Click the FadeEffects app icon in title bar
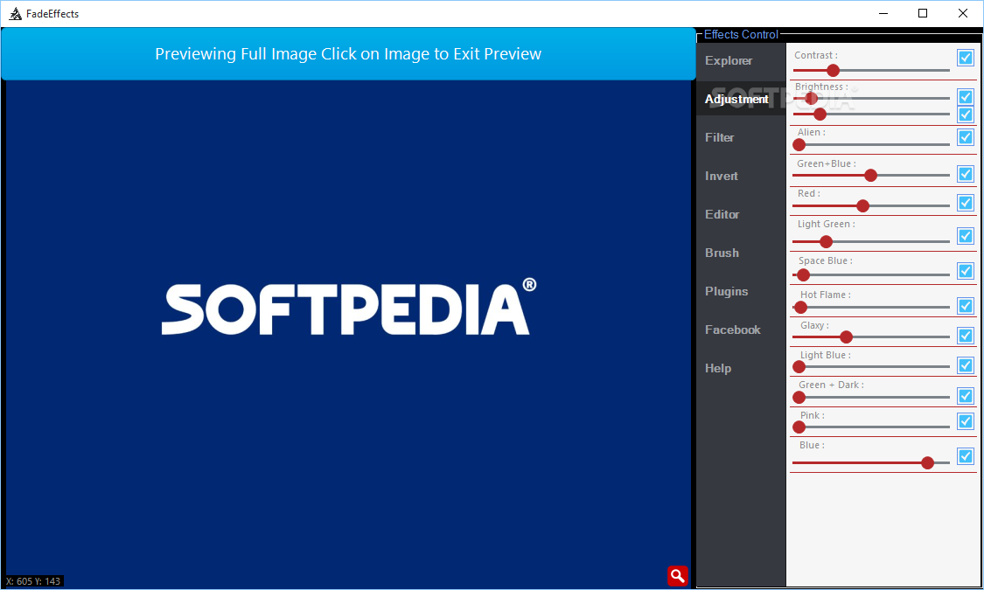 (16, 13)
